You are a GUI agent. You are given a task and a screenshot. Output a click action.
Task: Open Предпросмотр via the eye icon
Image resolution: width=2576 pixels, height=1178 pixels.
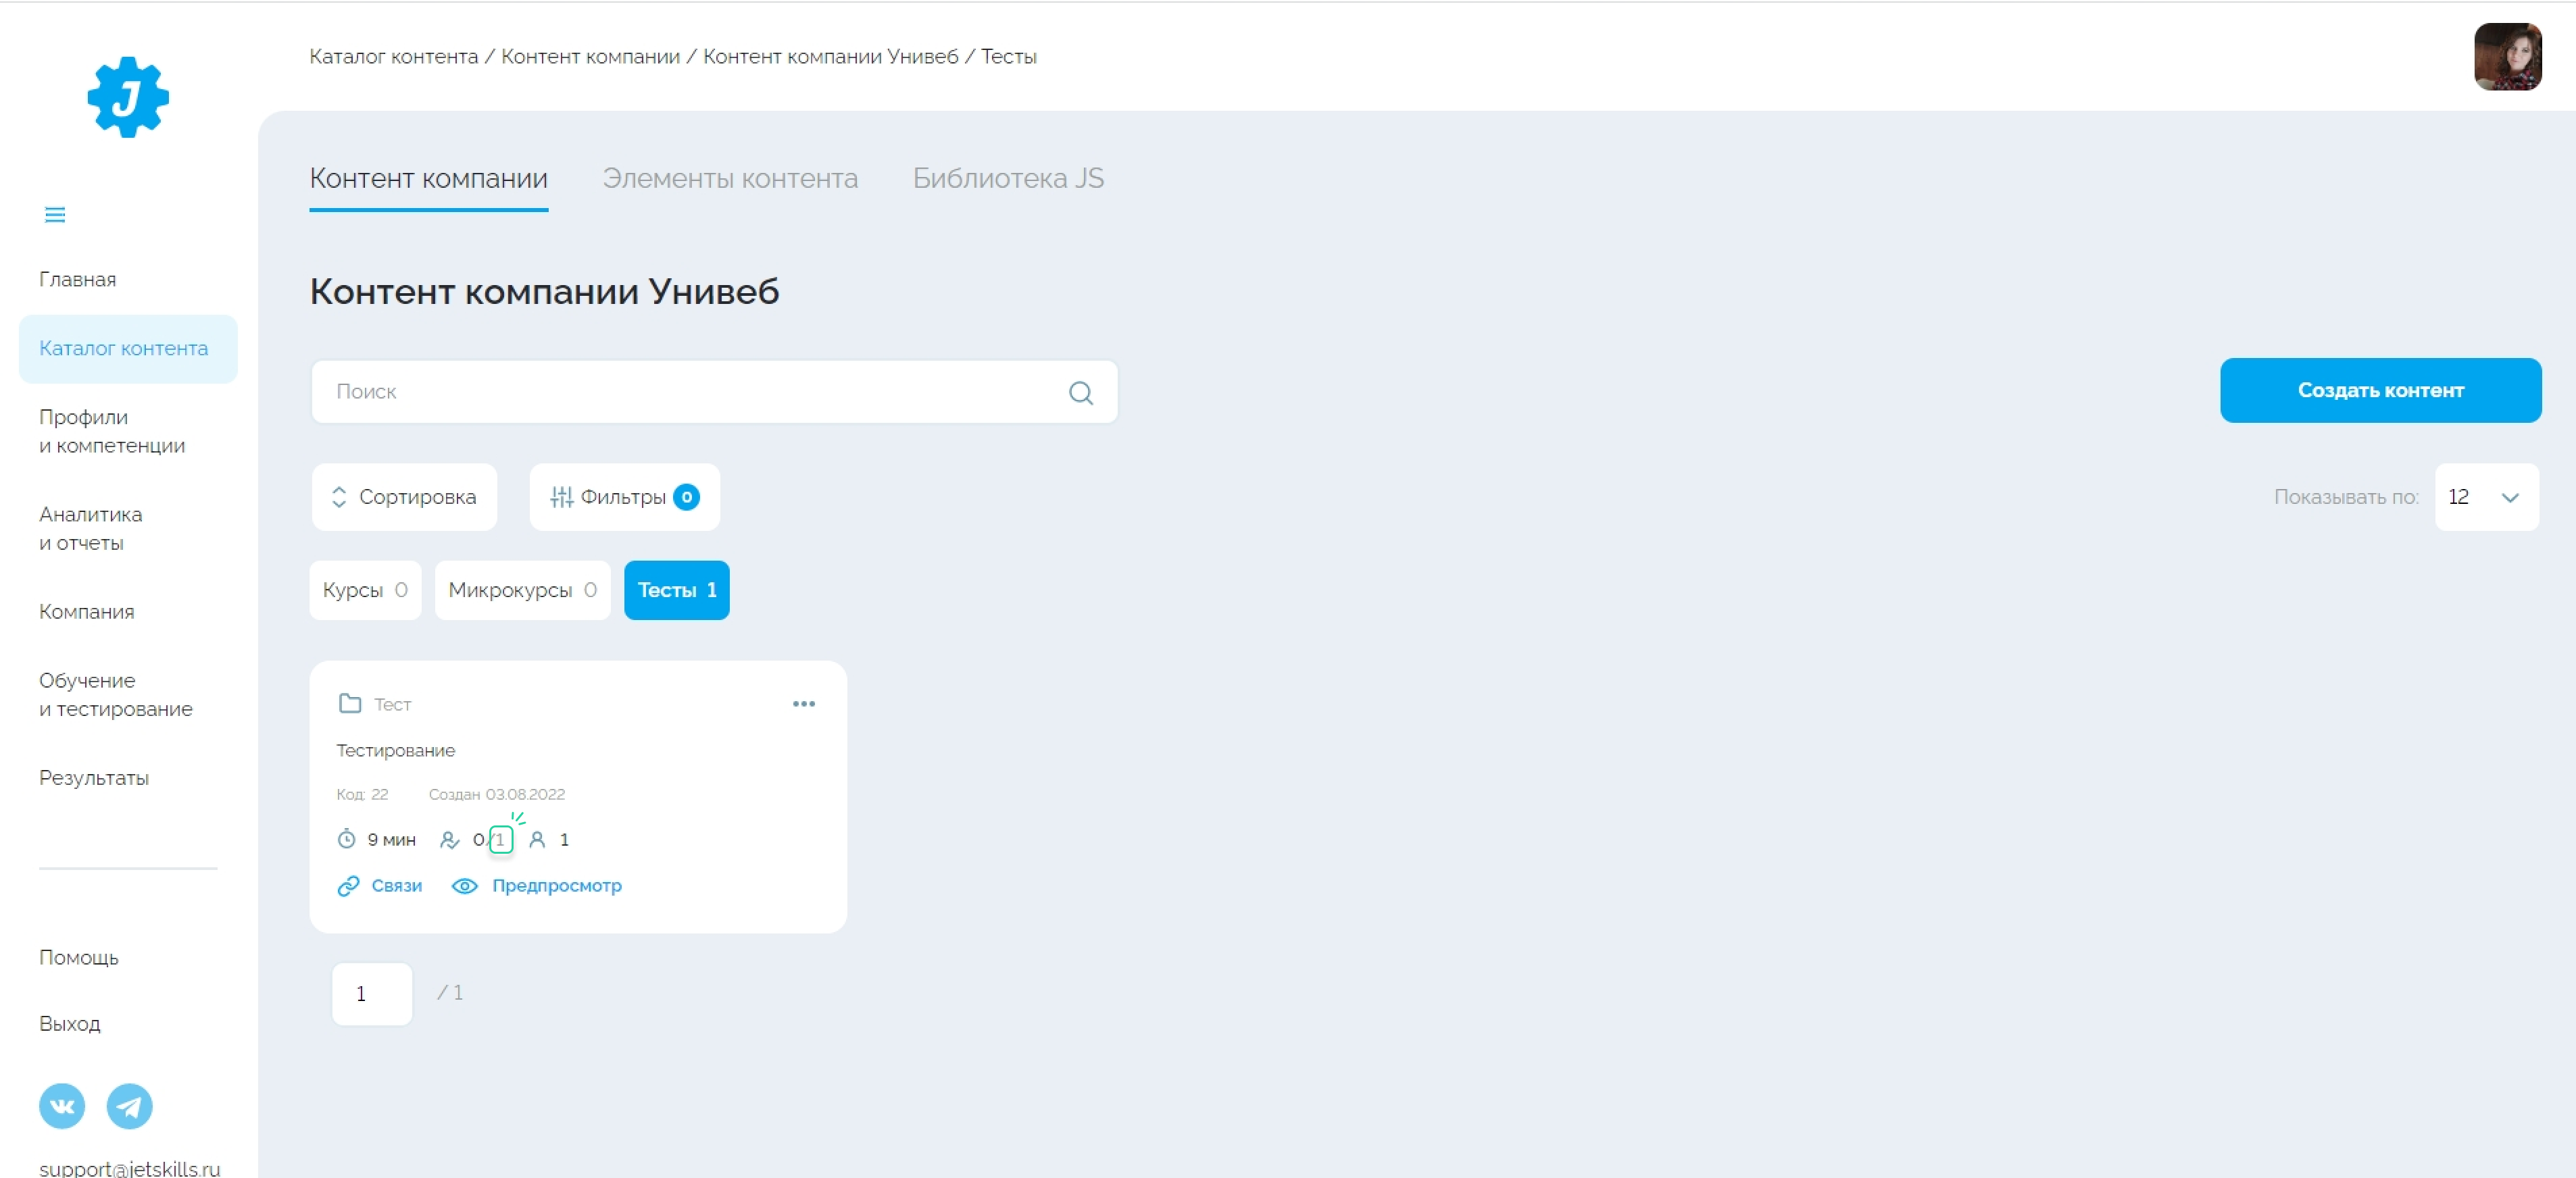[x=465, y=886]
